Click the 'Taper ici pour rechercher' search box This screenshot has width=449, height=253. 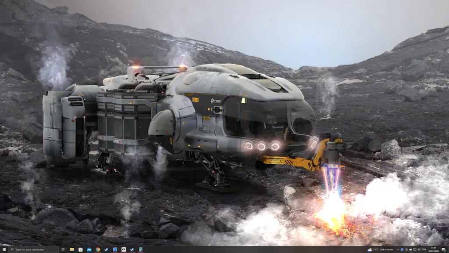[x=34, y=249]
